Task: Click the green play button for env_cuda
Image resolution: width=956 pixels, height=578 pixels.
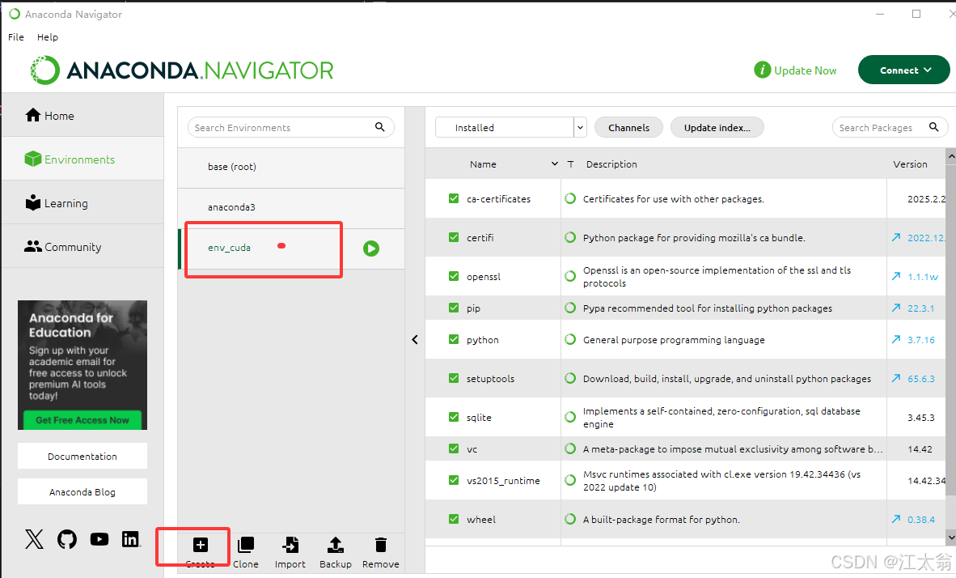Action: pyautogui.click(x=370, y=249)
